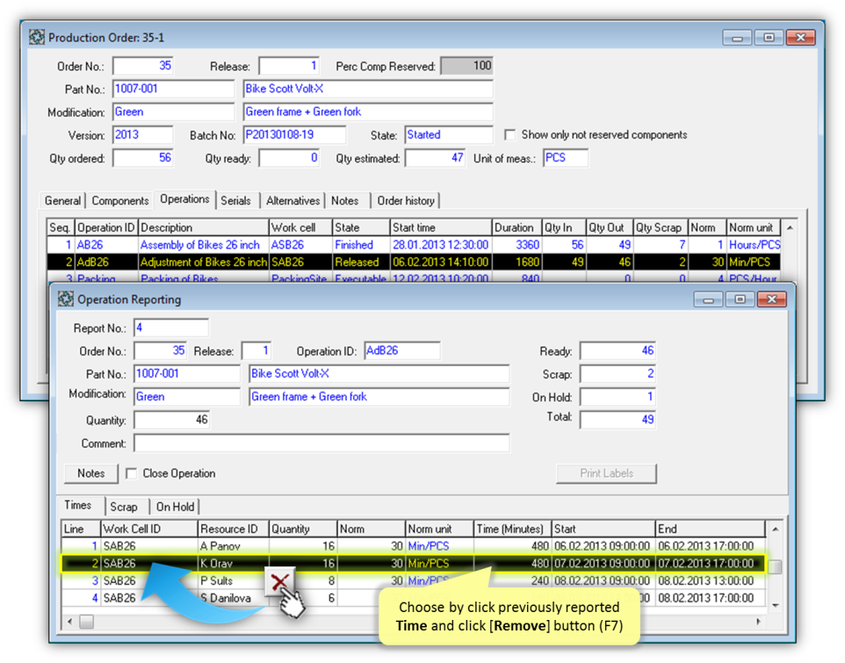Select the K Orav time line
Screen dimensions: 845x663
(x=414, y=564)
